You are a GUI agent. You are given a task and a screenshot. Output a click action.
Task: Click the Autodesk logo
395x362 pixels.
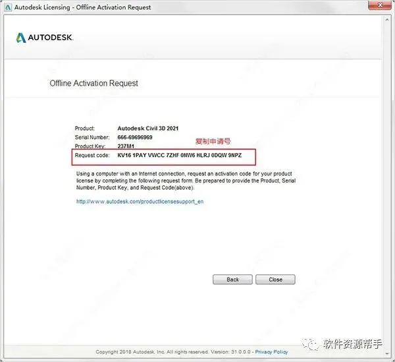tap(45, 38)
